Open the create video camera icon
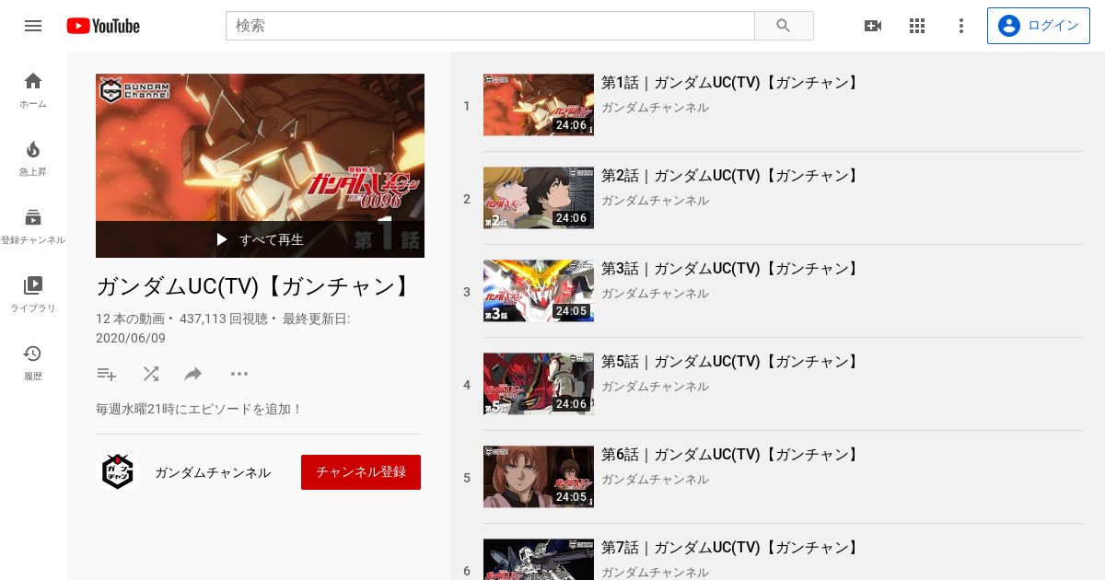The height and width of the screenshot is (580, 1105). (x=873, y=26)
